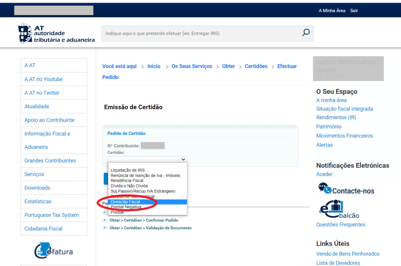Go to Certidões breadcrumb
This screenshot has width=401, height=266.
click(256, 66)
